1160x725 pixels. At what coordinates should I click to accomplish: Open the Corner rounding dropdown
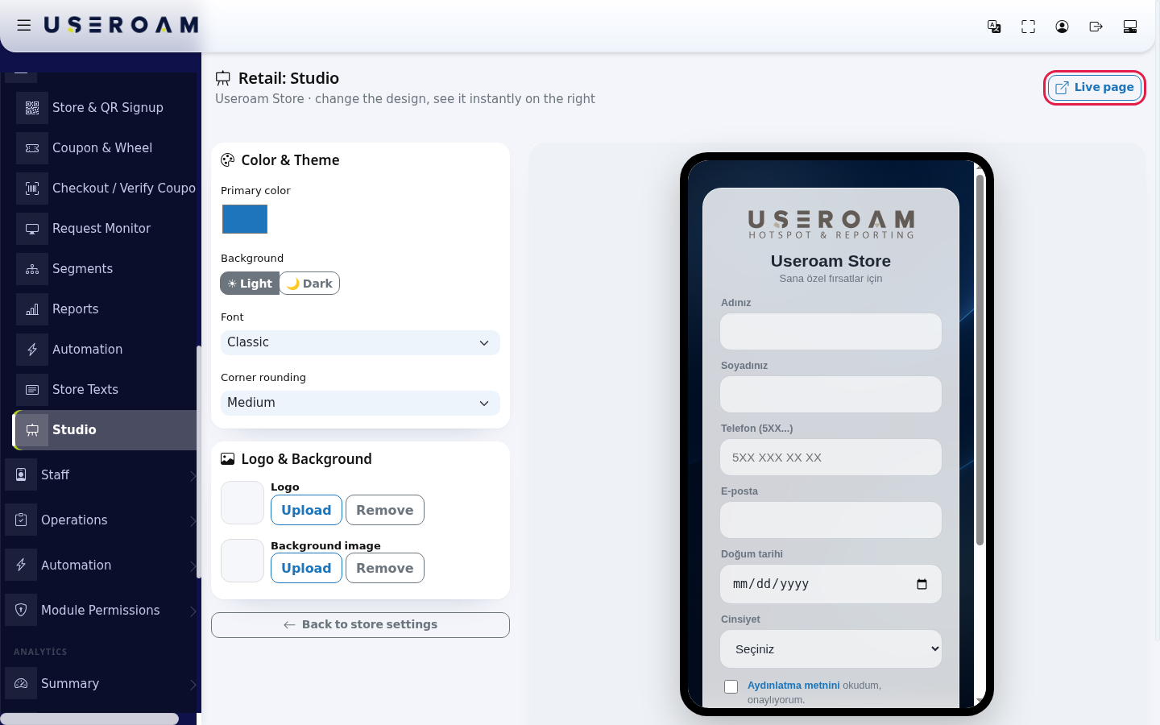360,403
